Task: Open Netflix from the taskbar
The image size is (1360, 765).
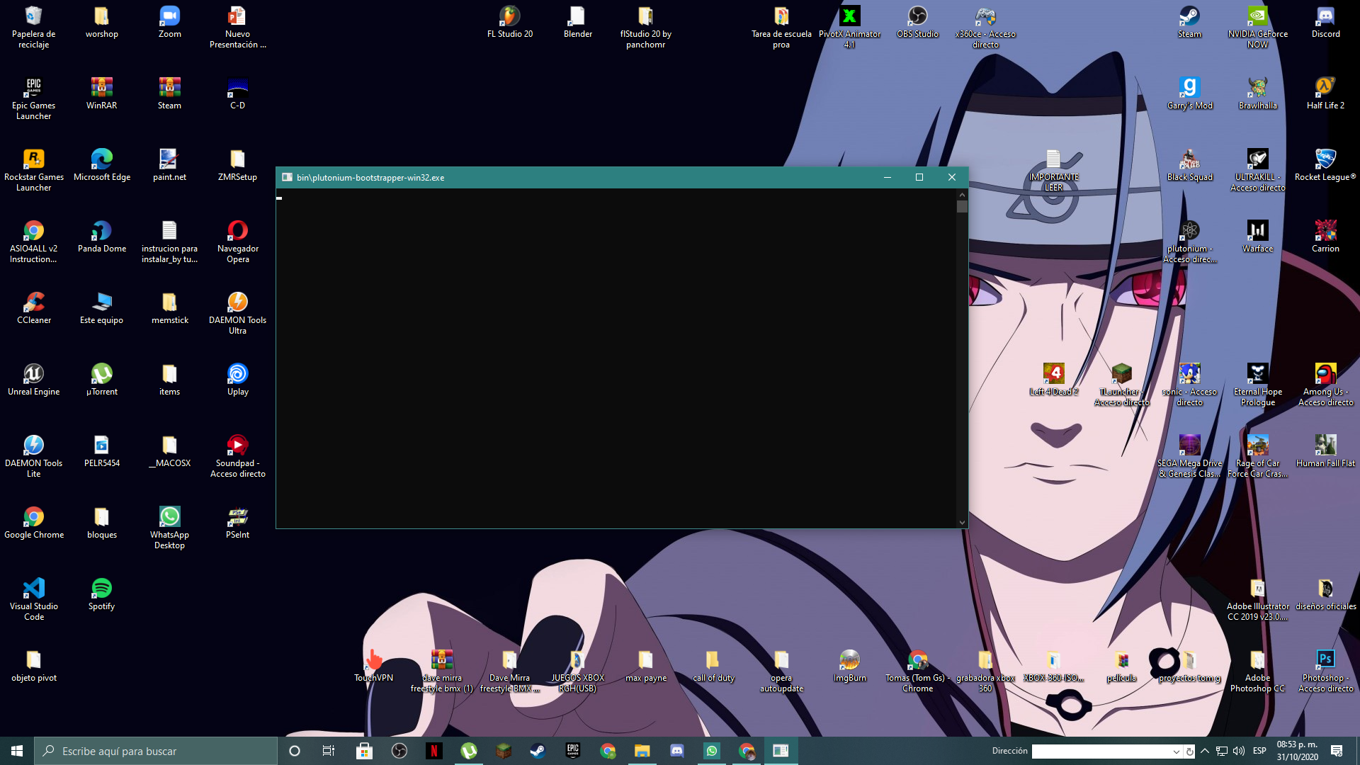Action: (x=433, y=751)
